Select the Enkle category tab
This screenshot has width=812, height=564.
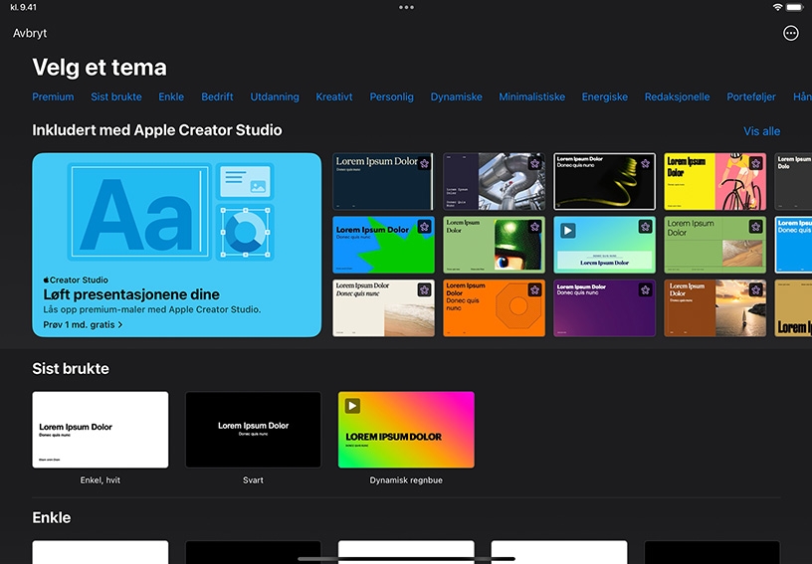(x=171, y=96)
